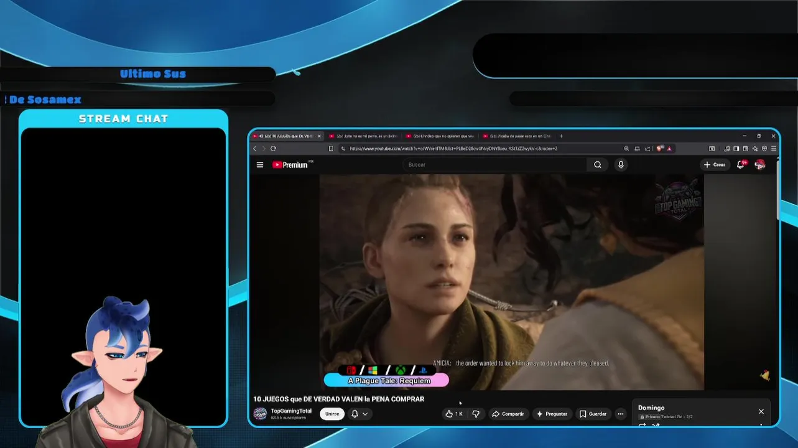Click the zoom magnifier in address bar
The height and width of the screenshot is (448, 798).
(626, 149)
